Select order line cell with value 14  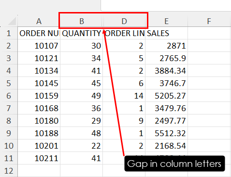coord(124,96)
